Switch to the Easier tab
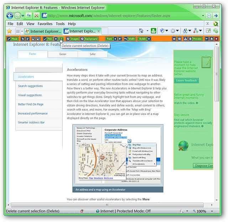Screen dimensions: 228x222 pos(63,54)
